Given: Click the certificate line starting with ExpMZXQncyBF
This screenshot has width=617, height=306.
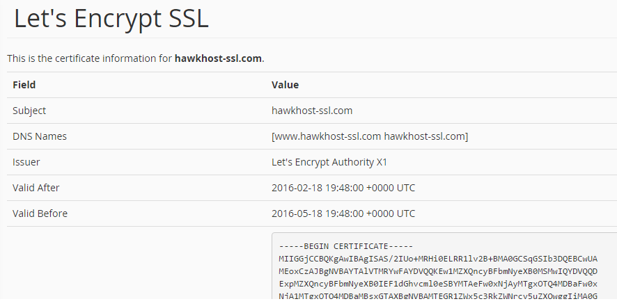Looking at the screenshot, I should point(437,282).
